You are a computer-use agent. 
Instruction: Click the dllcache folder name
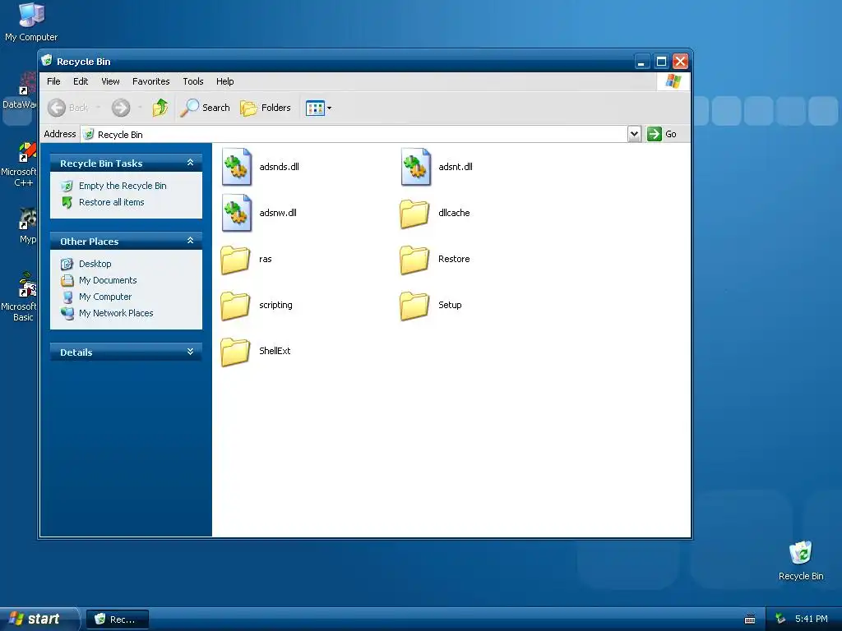pos(454,213)
